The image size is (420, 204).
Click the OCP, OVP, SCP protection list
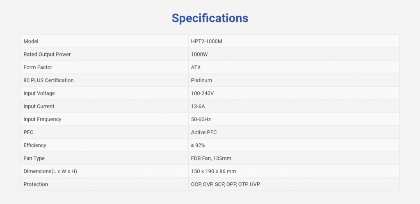coord(226,184)
